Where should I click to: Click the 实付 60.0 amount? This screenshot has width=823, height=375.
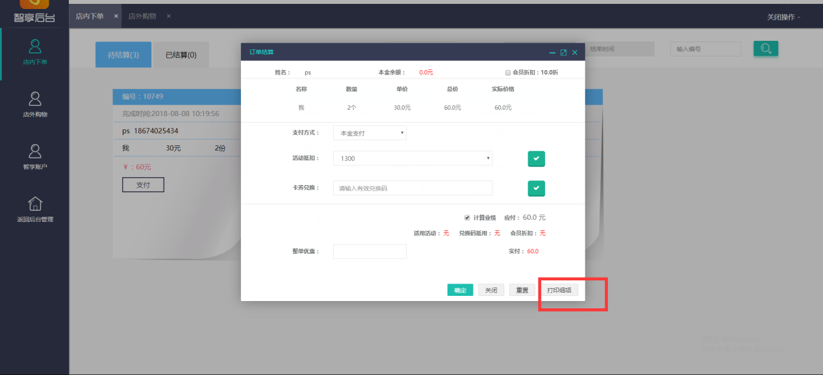[533, 251]
